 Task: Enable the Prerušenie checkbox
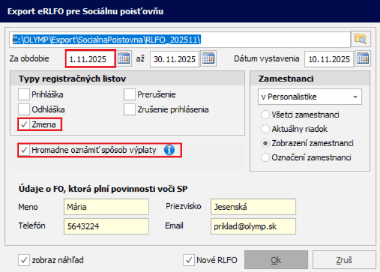129,94
